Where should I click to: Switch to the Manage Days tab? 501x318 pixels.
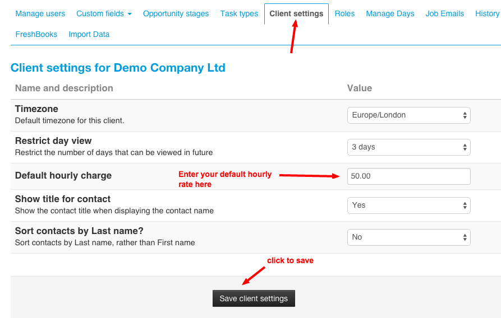point(390,13)
